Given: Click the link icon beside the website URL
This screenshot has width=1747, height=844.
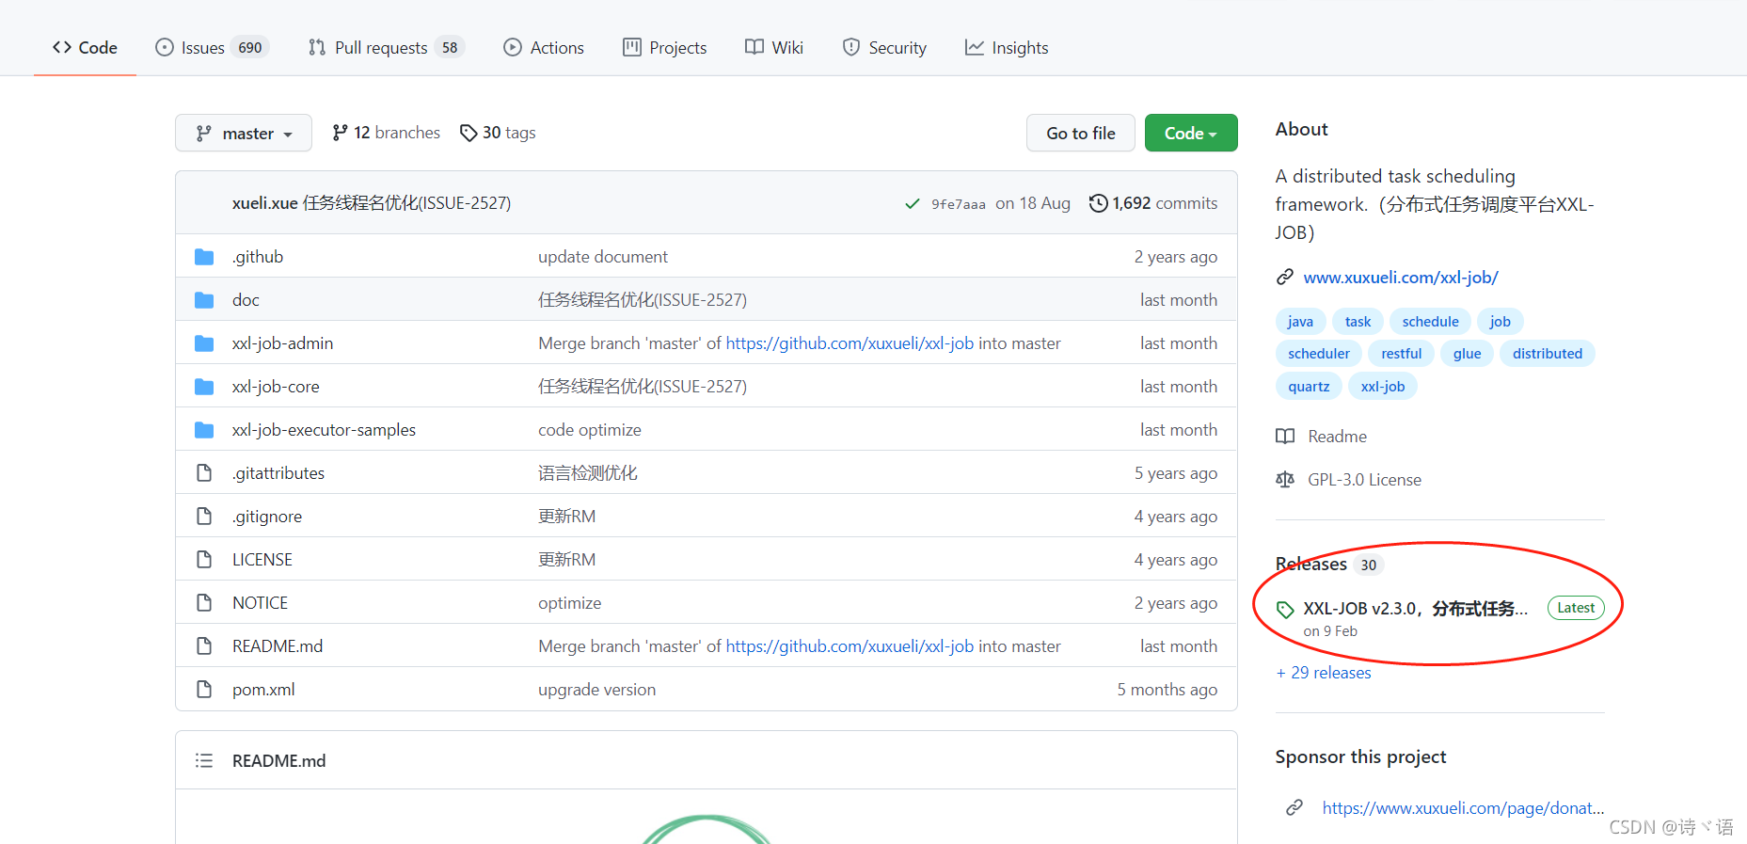Looking at the screenshot, I should (1285, 277).
